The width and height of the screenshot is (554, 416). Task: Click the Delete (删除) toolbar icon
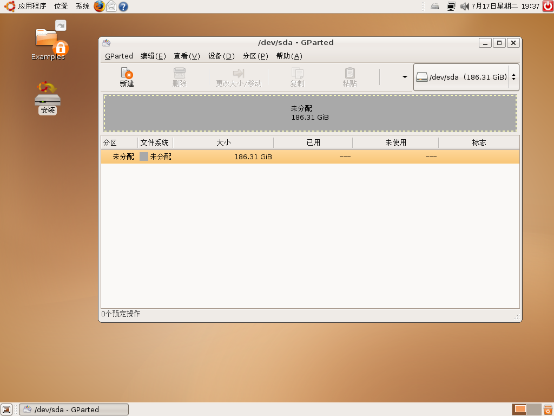tap(180, 77)
